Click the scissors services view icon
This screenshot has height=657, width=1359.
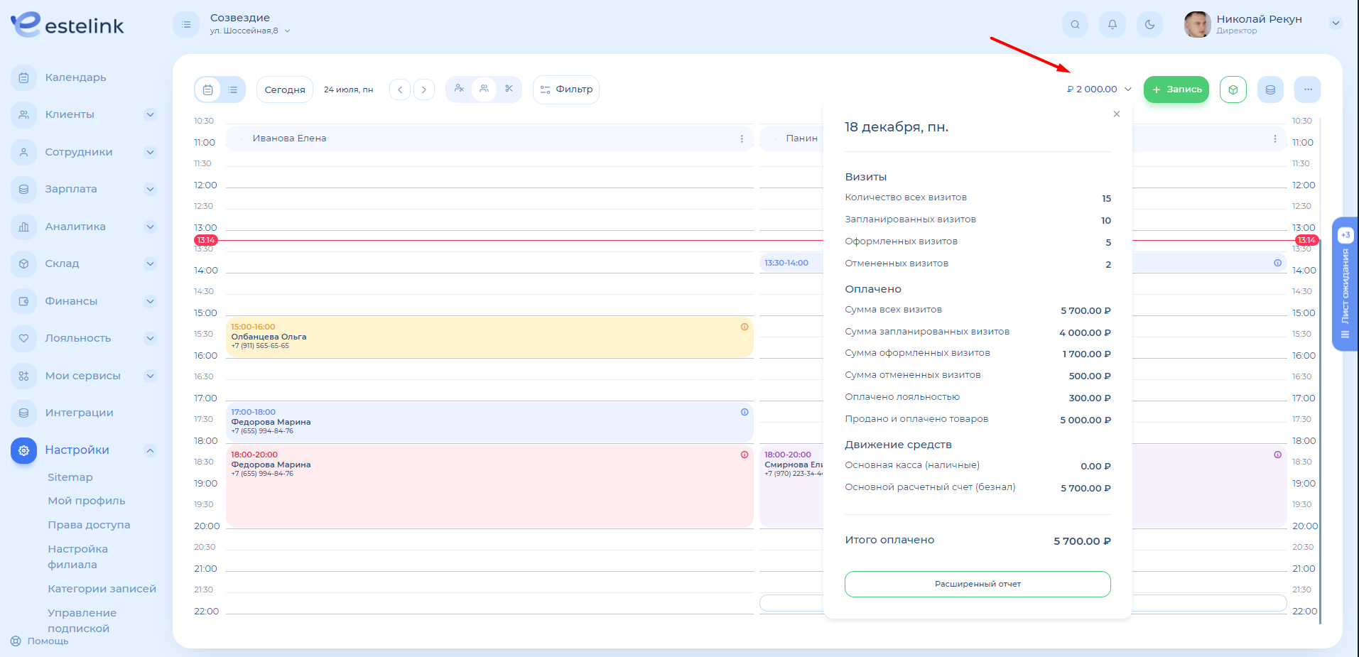click(x=509, y=89)
